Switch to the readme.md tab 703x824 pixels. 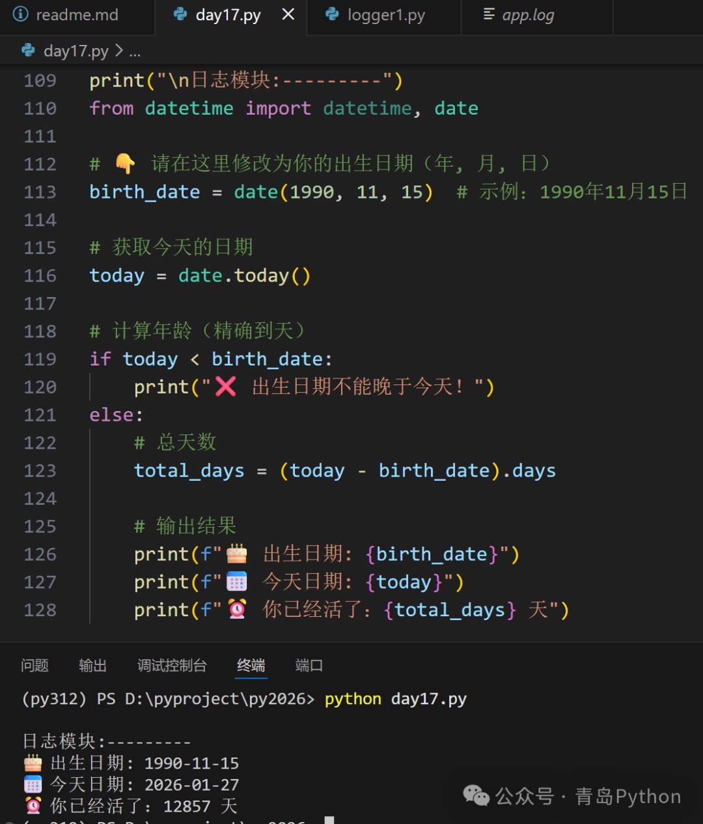click(75, 14)
